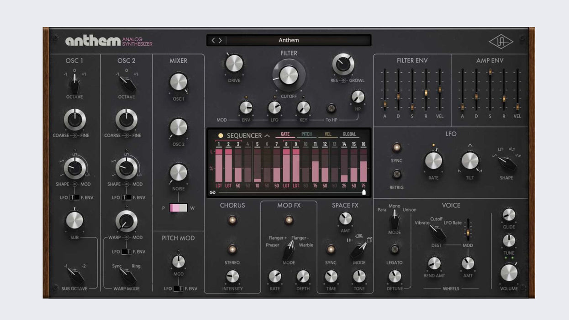Click the OSC 1 SHAPE knob

pos(74,168)
